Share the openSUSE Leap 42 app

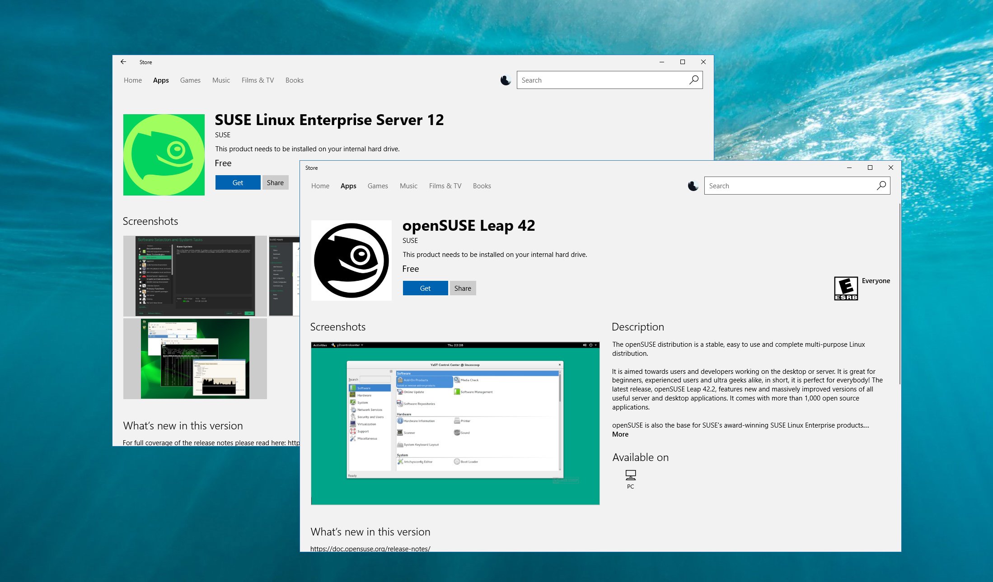coord(462,288)
